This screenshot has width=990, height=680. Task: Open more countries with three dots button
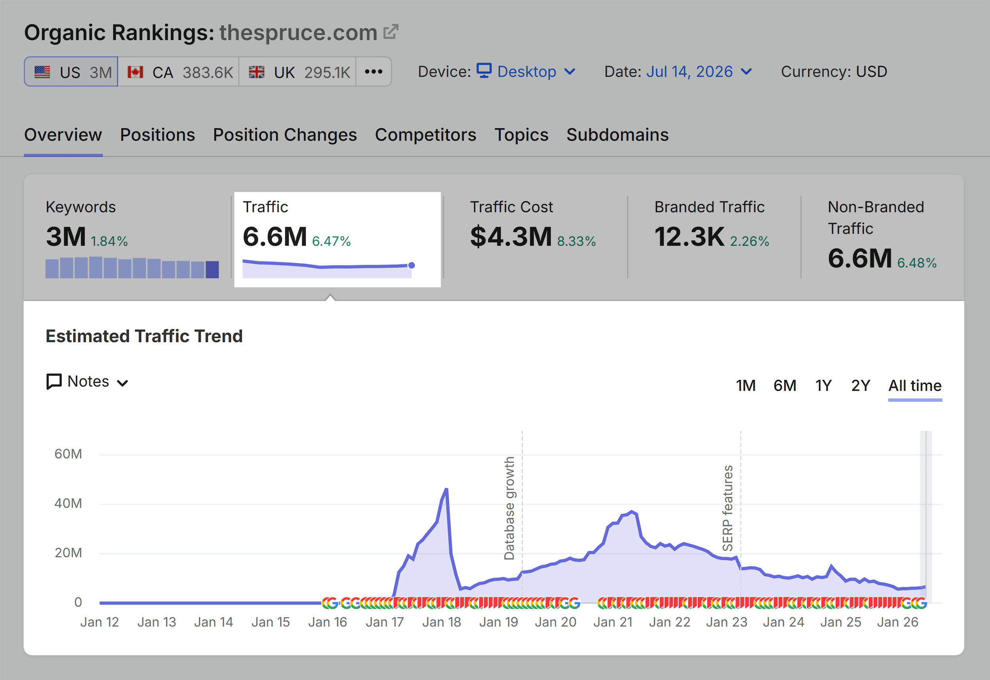[x=374, y=72]
